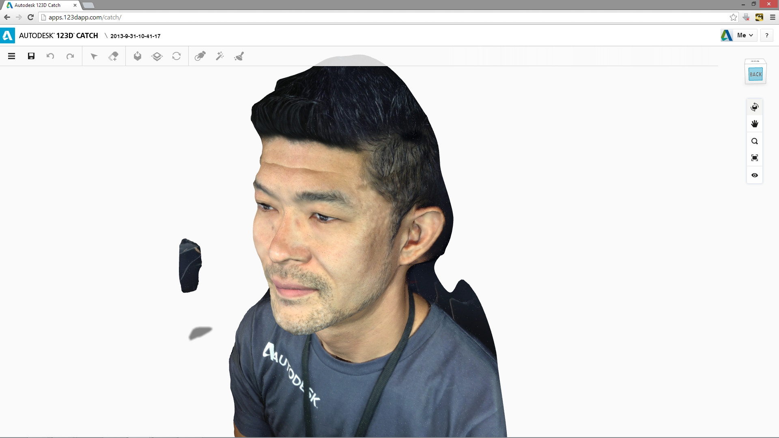Toggle the eye display options control
The image size is (779, 438).
tap(755, 175)
